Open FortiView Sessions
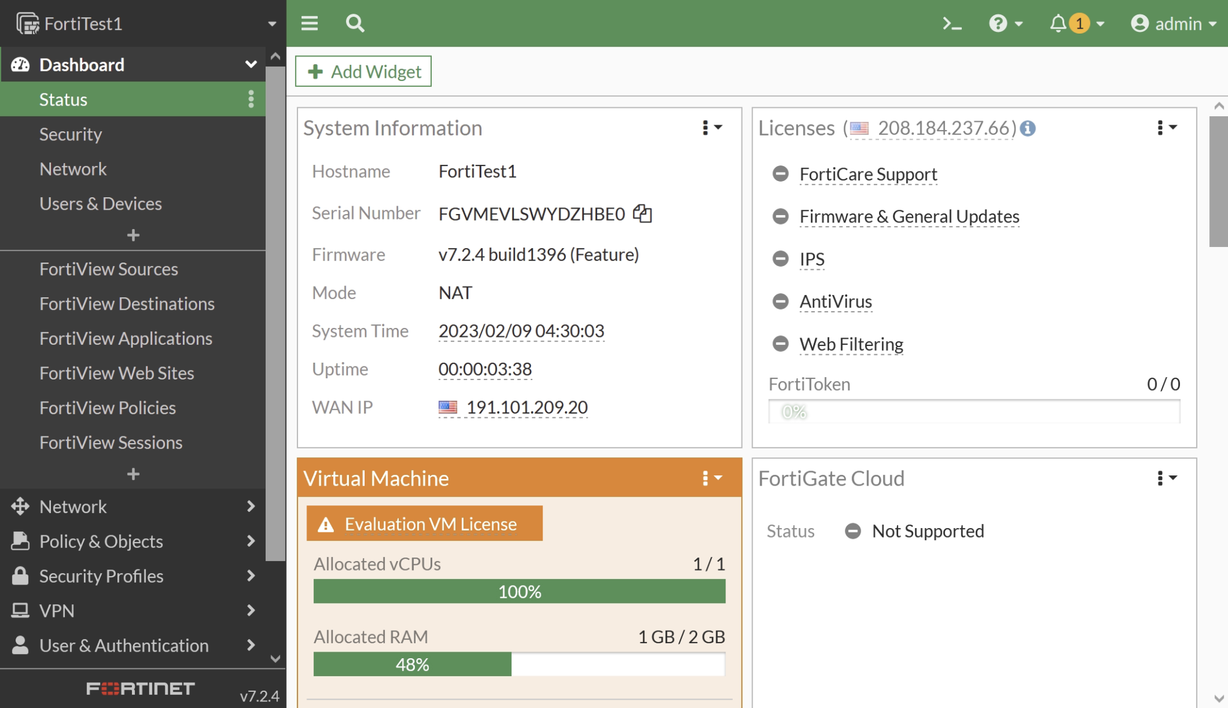 (x=111, y=442)
